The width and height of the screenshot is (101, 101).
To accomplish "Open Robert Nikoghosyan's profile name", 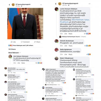I will coord(67,58).
